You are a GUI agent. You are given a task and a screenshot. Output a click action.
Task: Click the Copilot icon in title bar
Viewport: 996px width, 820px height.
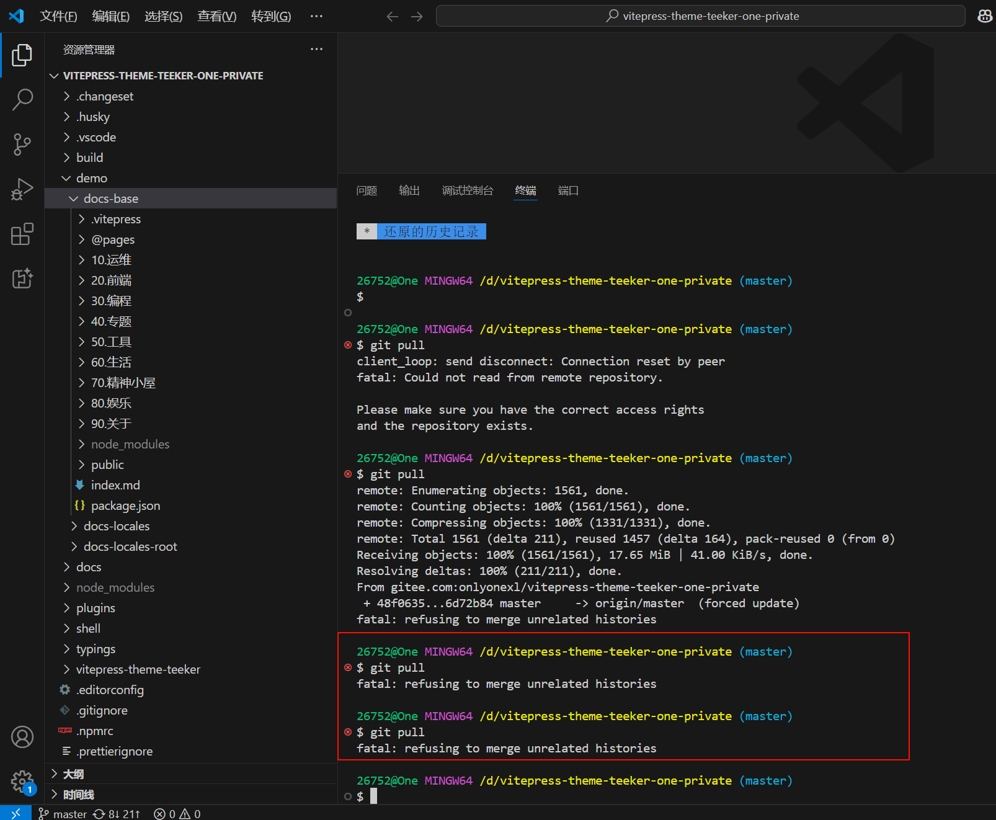tap(985, 16)
